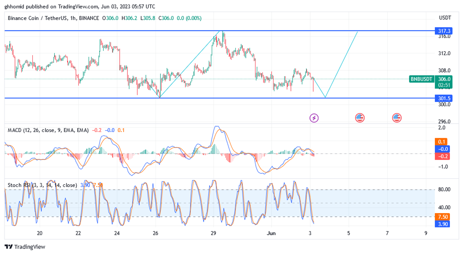Image resolution: width=463 pixels, height=254 pixels.
Task: Click the purple lightning event icon
Action: pos(314,118)
